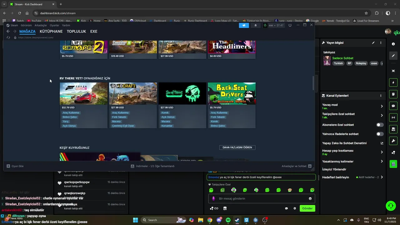Screen dimensions: 400x225
Task: Switch to KÜTÜPHANE tab
Action: pyautogui.click(x=51, y=32)
